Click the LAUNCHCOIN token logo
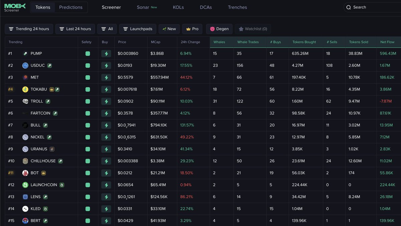This screenshot has width=401, height=226. (25, 185)
